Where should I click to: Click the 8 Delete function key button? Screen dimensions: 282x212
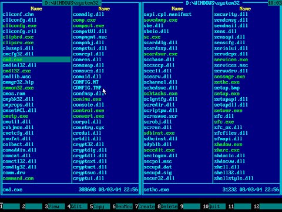click(167, 206)
